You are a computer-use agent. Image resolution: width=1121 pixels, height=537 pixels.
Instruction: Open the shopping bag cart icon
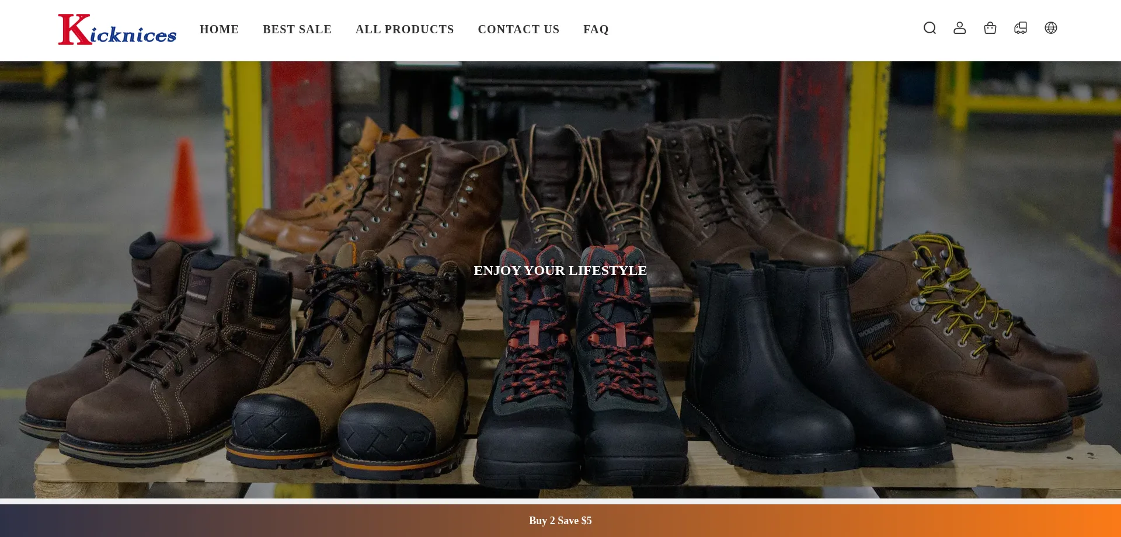[x=990, y=28]
